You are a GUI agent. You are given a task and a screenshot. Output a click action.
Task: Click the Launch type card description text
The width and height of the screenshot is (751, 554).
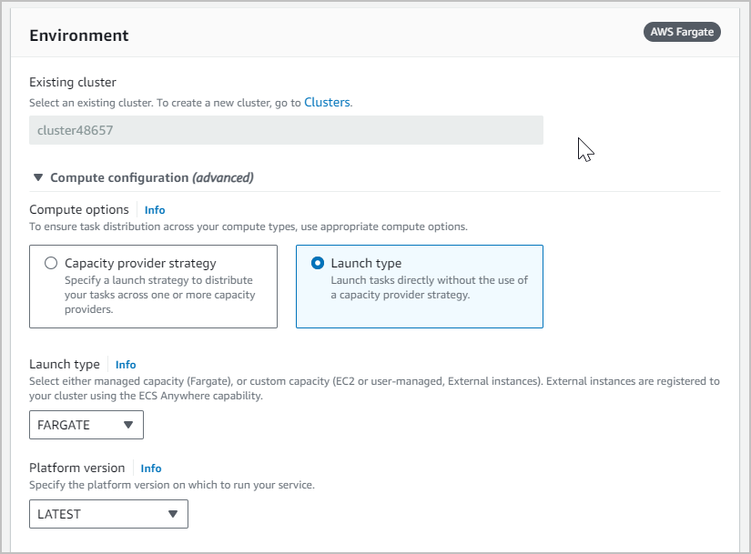click(x=429, y=287)
